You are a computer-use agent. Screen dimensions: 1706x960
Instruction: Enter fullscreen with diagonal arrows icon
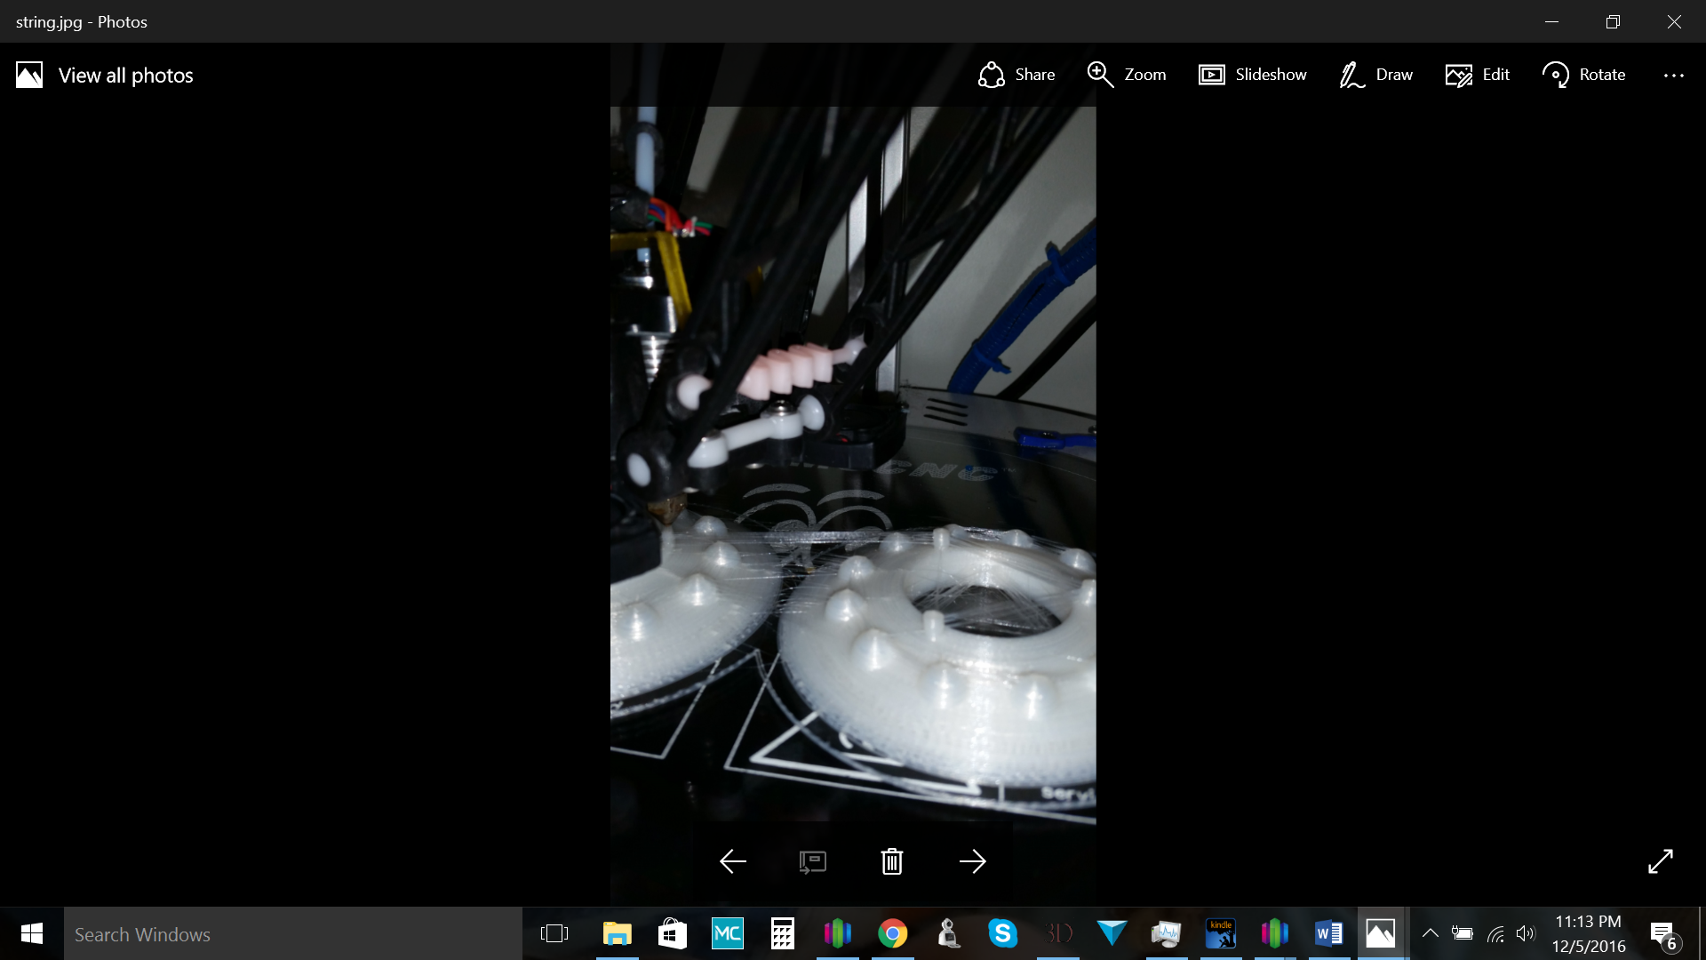click(x=1660, y=861)
